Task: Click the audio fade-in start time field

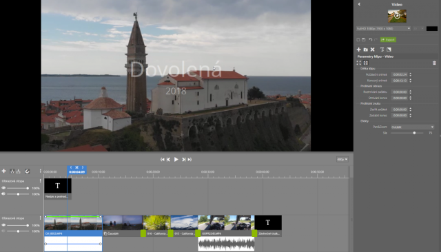Action: point(400,109)
